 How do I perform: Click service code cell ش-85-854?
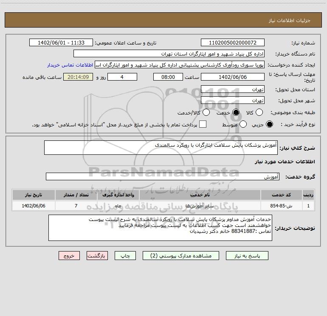point(281,206)
